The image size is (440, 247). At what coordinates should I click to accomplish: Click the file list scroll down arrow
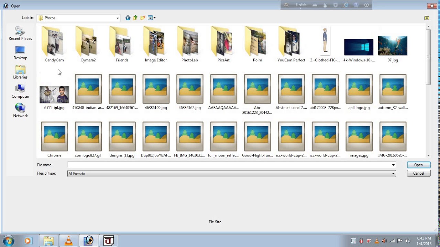point(428,156)
